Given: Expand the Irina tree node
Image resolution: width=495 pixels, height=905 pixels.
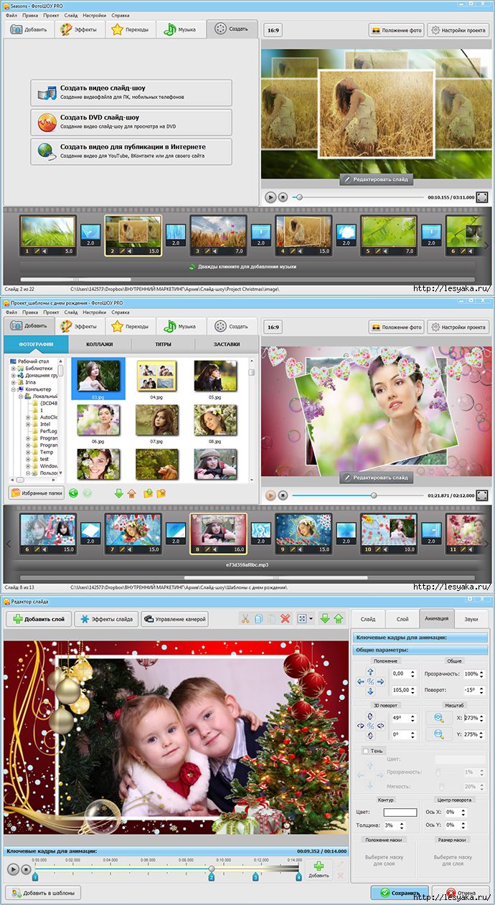Looking at the screenshot, I should [13, 382].
